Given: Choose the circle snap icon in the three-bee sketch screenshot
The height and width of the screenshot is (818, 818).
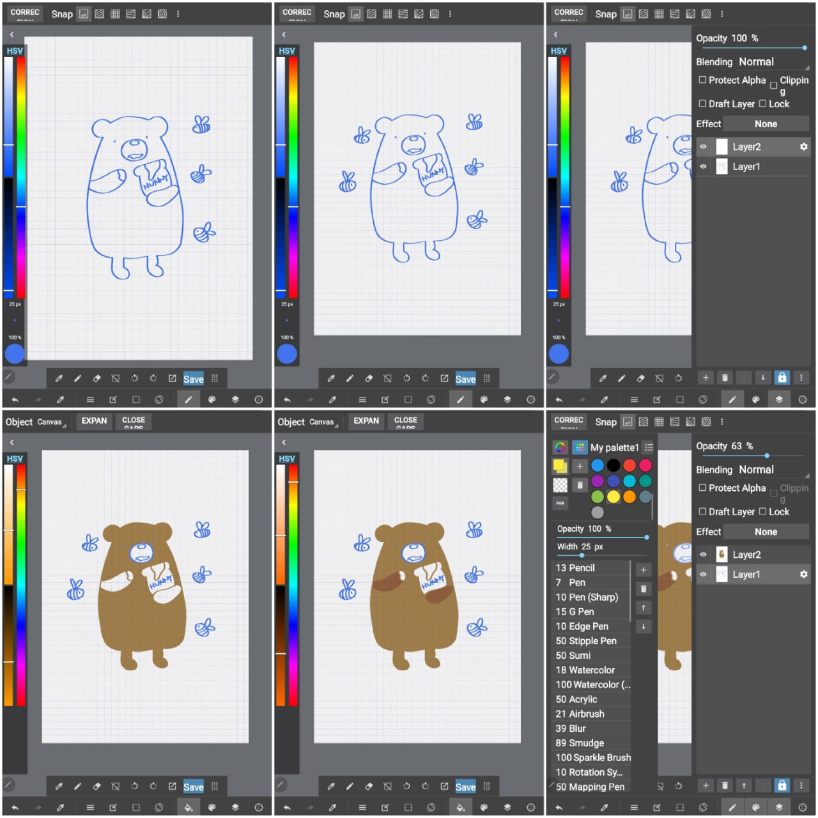Looking at the screenshot, I should coord(162,13).
